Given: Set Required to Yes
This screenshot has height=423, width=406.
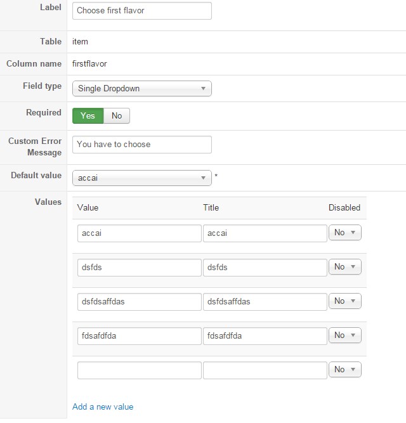Looking at the screenshot, I should click(x=88, y=116).
